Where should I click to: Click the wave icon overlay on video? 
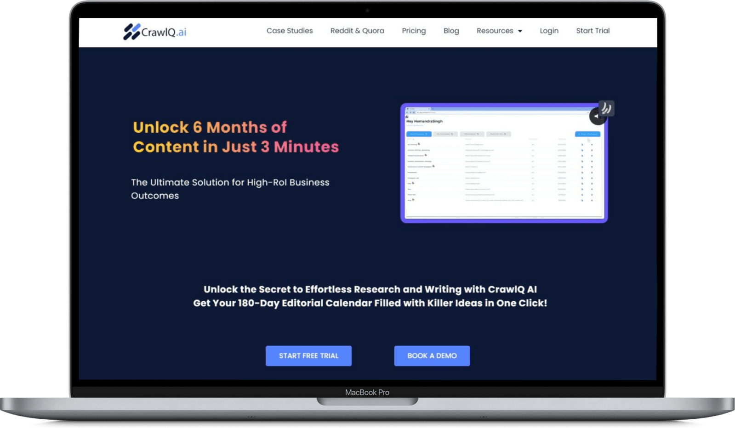pyautogui.click(x=607, y=108)
